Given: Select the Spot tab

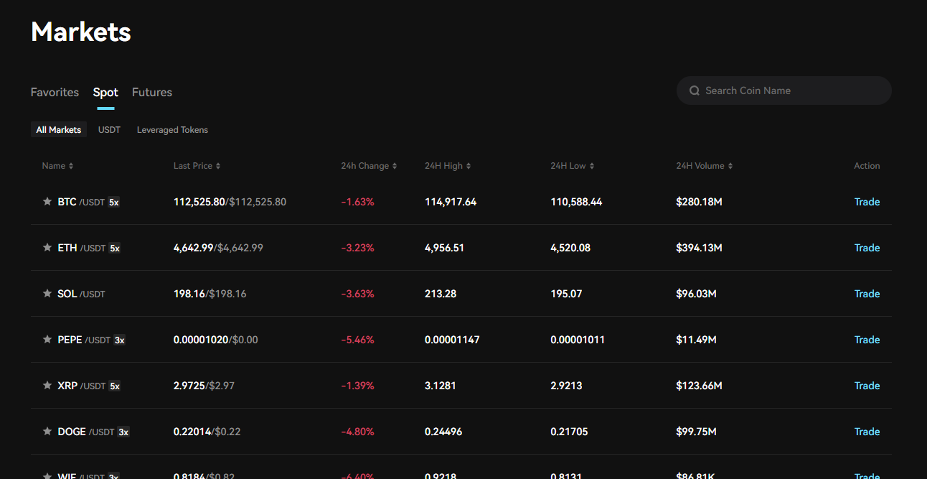Looking at the screenshot, I should (105, 92).
